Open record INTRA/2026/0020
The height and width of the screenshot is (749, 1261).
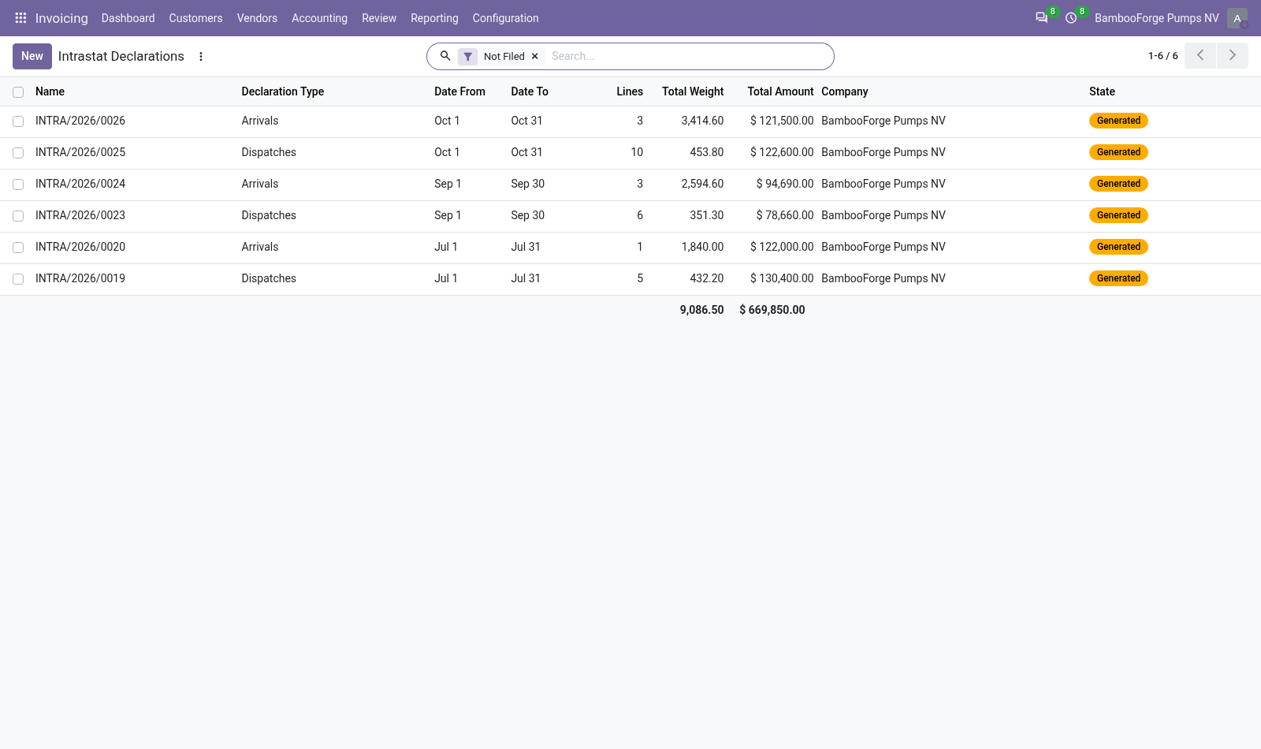[80, 247]
